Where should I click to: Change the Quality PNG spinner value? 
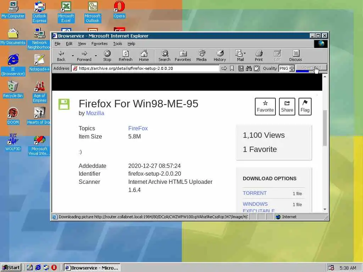pos(292,68)
